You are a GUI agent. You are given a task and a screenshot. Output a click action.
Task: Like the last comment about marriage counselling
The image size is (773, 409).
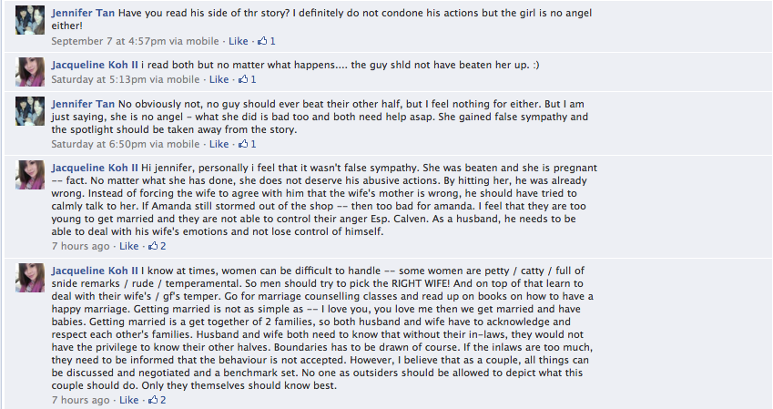click(x=128, y=400)
